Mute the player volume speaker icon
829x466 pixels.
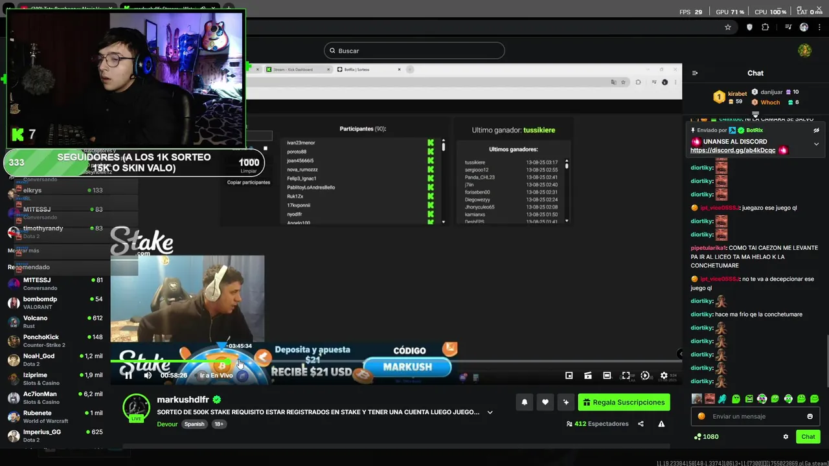pyautogui.click(x=148, y=375)
